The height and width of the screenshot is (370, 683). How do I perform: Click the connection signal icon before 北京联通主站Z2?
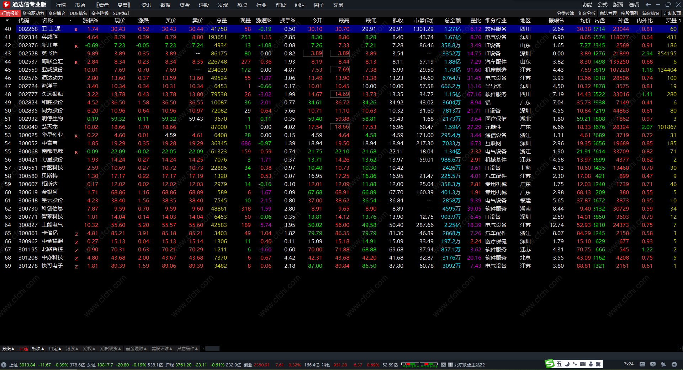pos(444,365)
